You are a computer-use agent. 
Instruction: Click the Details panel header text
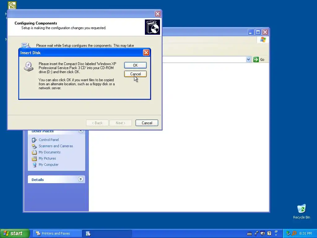37,180
